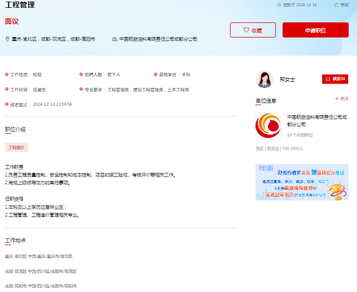Follow the company with + 关注
The width and height of the screenshot is (357, 292).
click(x=342, y=98)
